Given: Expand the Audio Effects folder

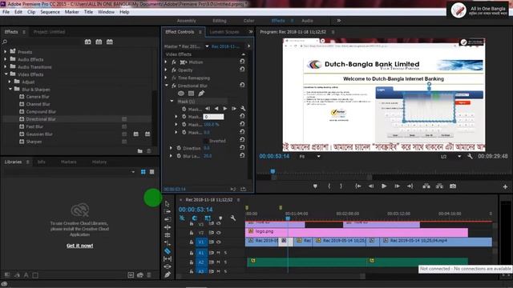Looking at the screenshot, I should pos(6,59).
